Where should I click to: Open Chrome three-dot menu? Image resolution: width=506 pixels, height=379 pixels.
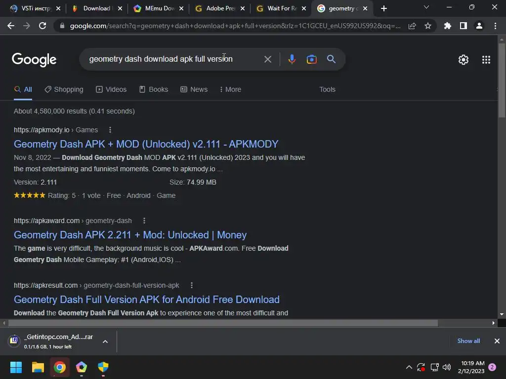[495, 26]
